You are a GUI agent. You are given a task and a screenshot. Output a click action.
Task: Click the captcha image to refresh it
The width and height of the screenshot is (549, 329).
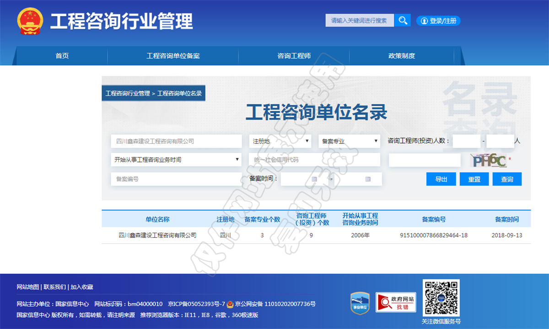[x=489, y=160]
